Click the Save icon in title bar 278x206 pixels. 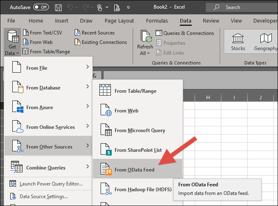click(58, 7)
